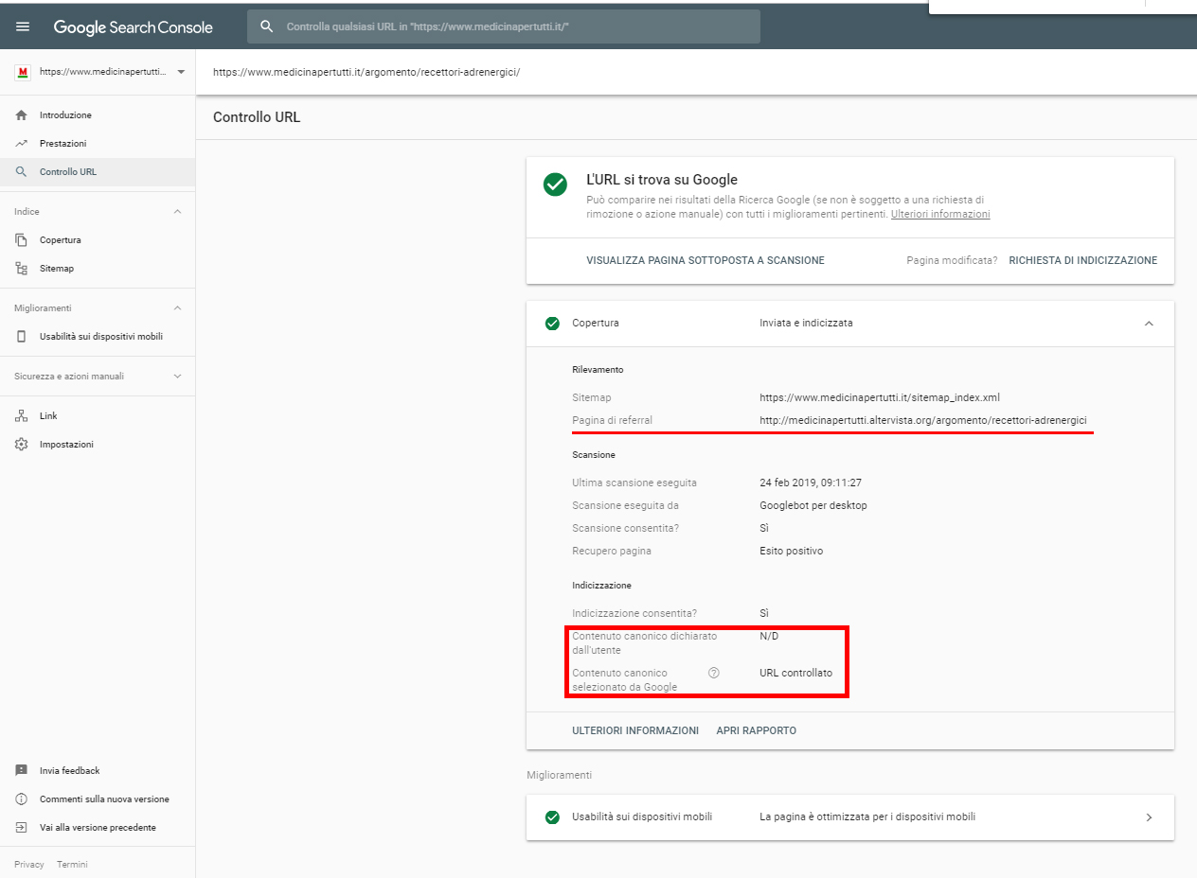Open the Termini link
1197x878 pixels.
tap(72, 865)
